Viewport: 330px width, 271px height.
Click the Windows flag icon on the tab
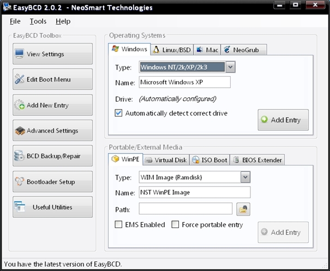[x=115, y=48]
